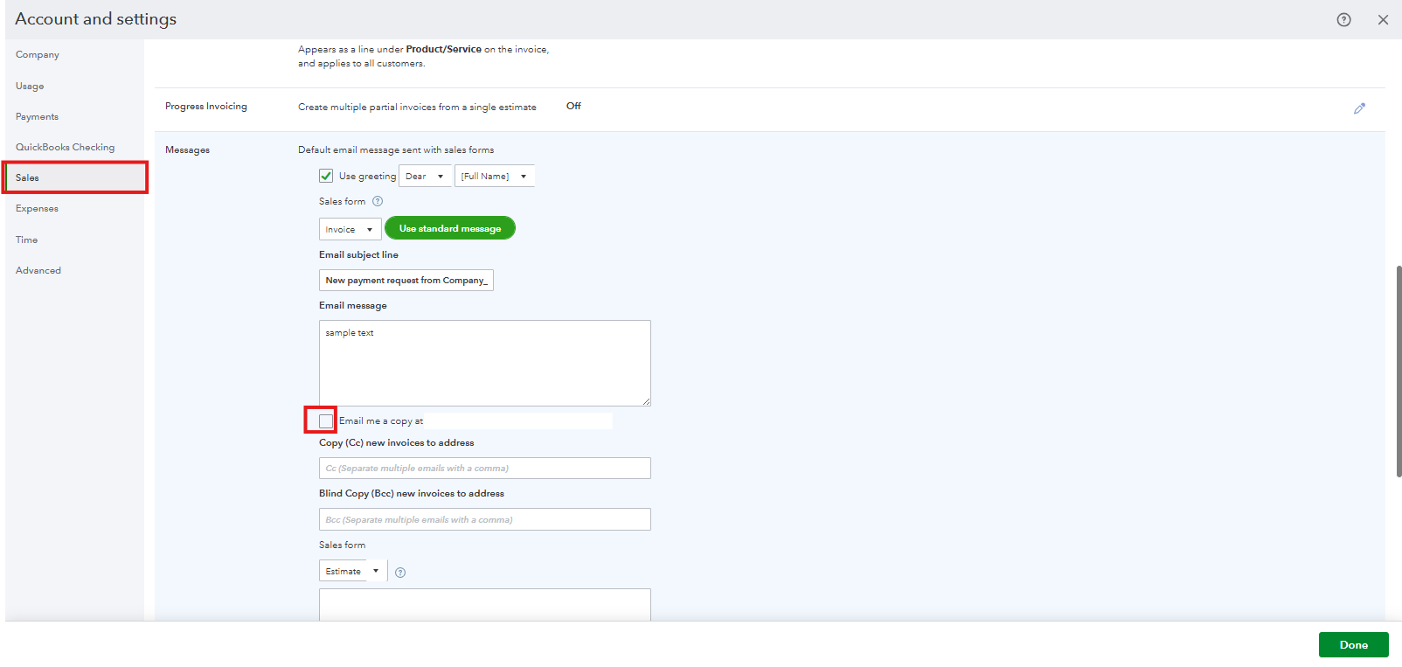
Task: Open the Company settings tab
Action: pos(38,54)
